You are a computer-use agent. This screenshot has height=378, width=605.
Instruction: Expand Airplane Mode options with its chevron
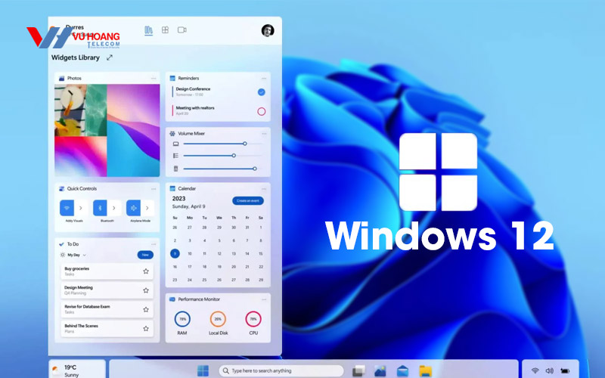147,208
